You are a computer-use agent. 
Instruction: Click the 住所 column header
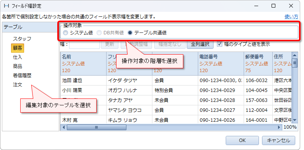282,64
